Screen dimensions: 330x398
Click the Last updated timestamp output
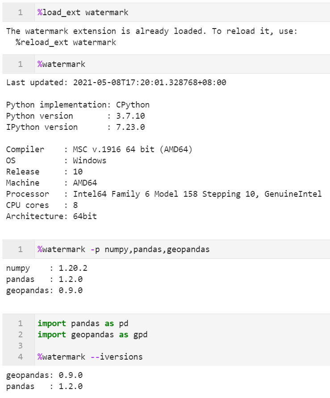click(x=116, y=83)
